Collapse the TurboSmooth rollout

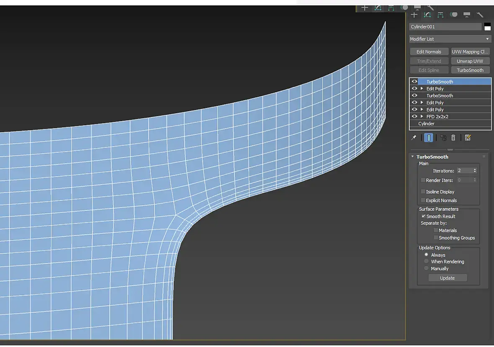click(x=412, y=156)
